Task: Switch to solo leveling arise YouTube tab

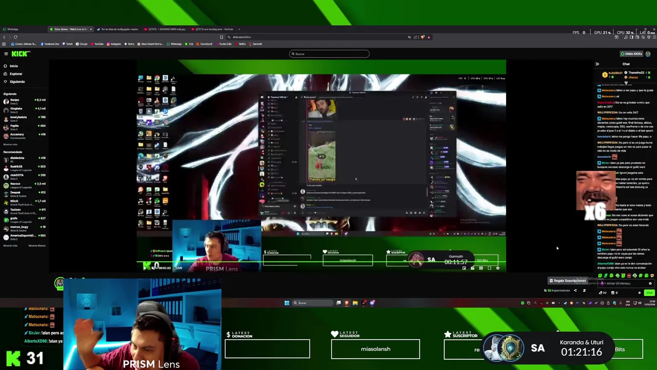Action: coord(212,29)
